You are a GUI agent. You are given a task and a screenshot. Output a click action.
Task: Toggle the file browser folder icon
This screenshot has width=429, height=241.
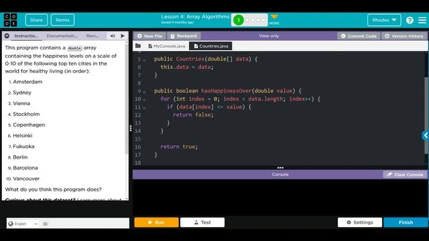click(x=138, y=46)
